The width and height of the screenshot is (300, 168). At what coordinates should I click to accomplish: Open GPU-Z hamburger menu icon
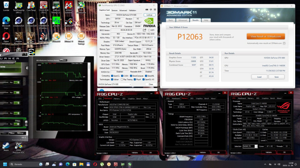(155, 10)
